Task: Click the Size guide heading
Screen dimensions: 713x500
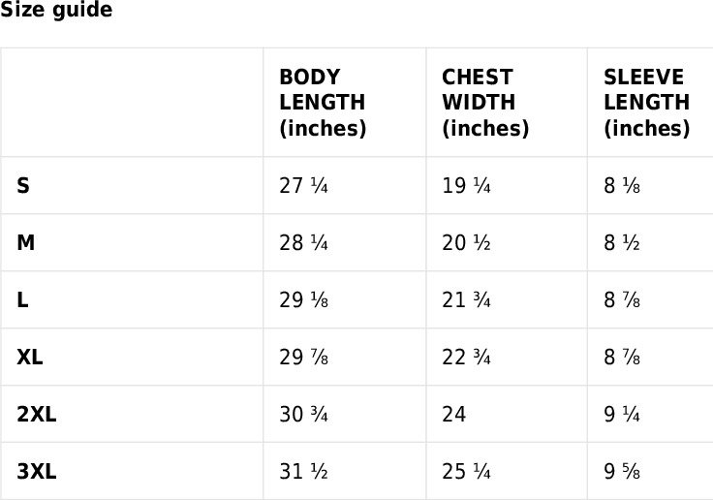Action: point(56,10)
